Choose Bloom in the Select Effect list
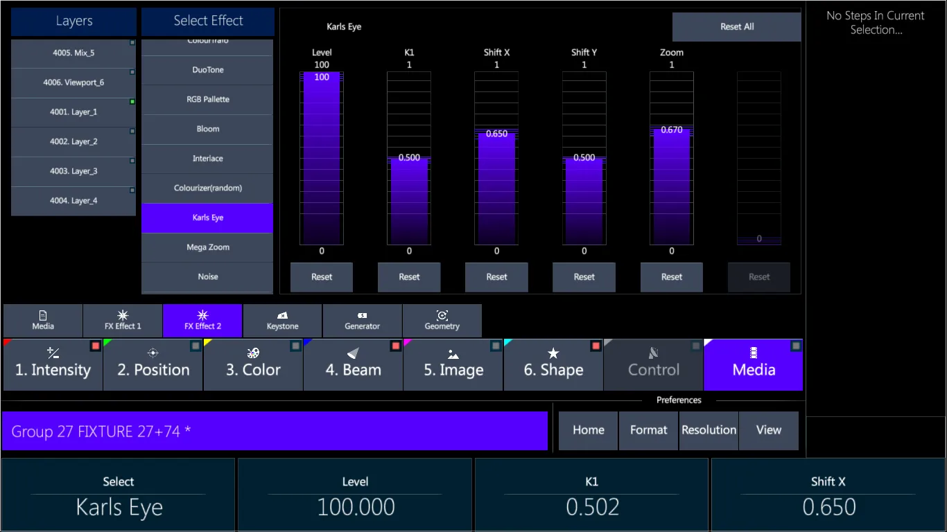The image size is (947, 532). [x=207, y=129]
